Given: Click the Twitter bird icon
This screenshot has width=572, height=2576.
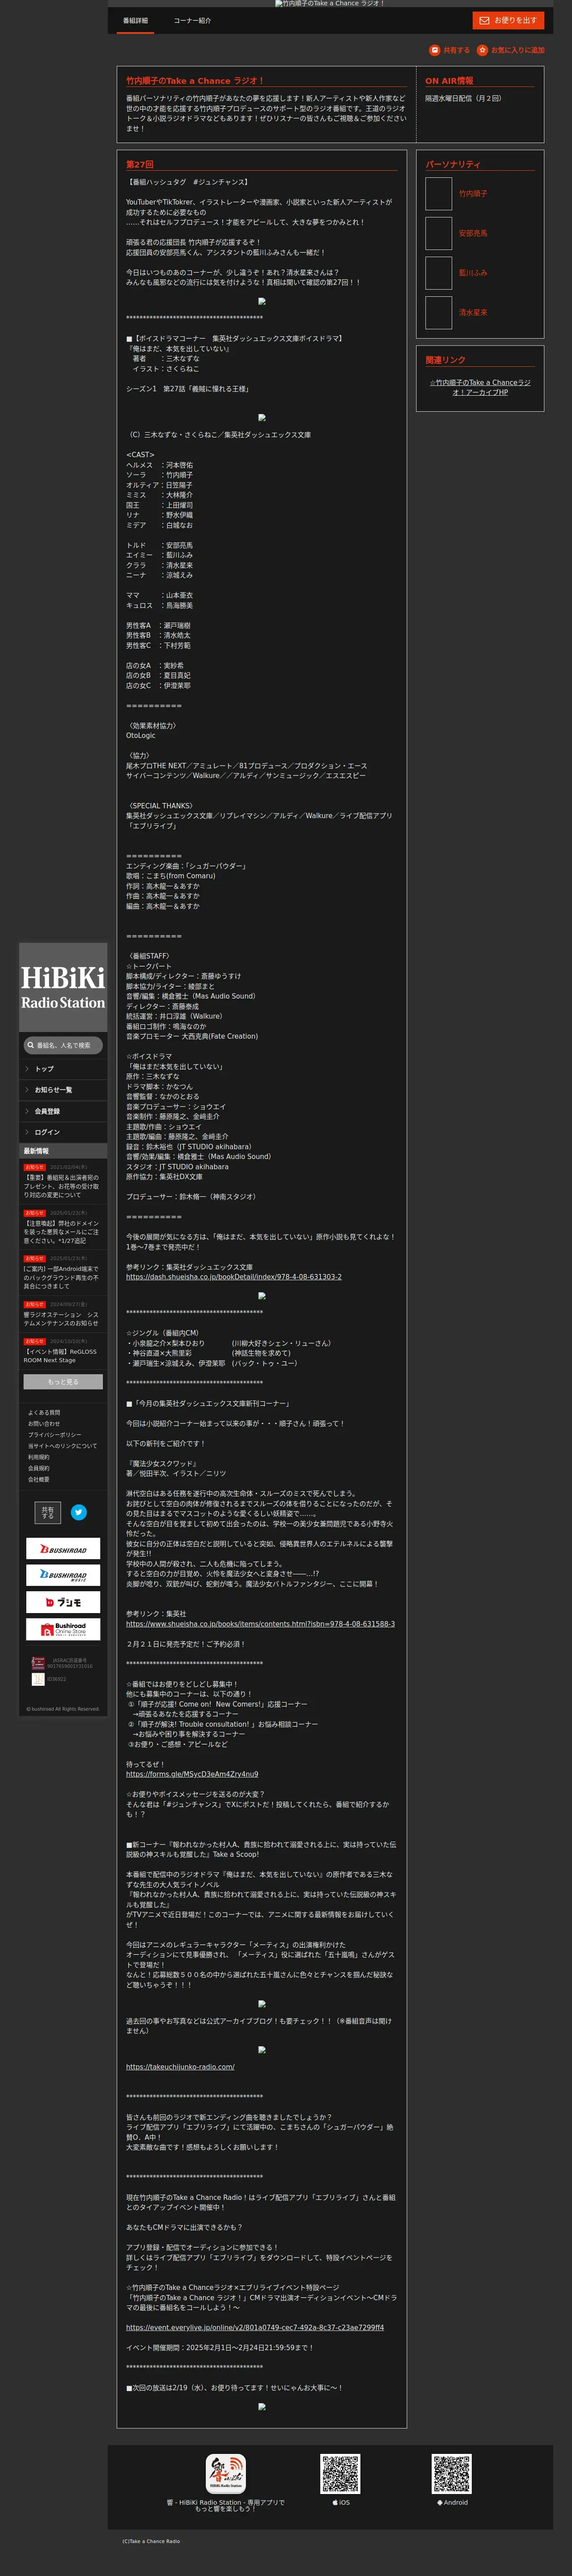Looking at the screenshot, I should (x=79, y=1513).
